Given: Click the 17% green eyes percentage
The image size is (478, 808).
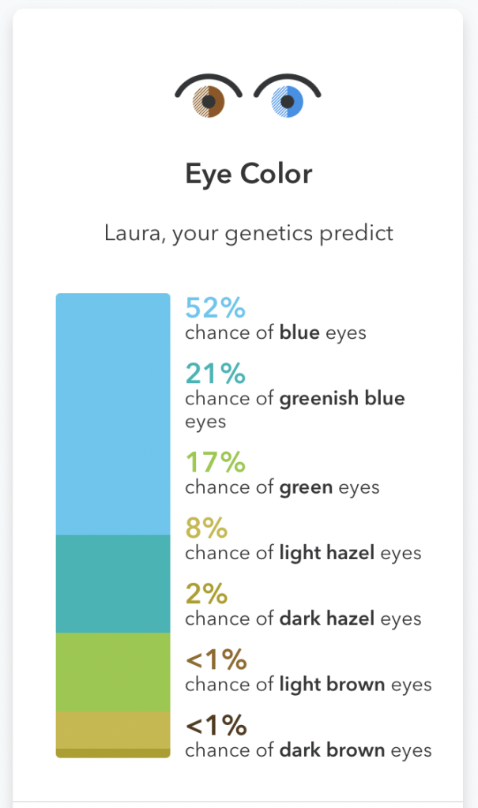Looking at the screenshot, I should (215, 462).
